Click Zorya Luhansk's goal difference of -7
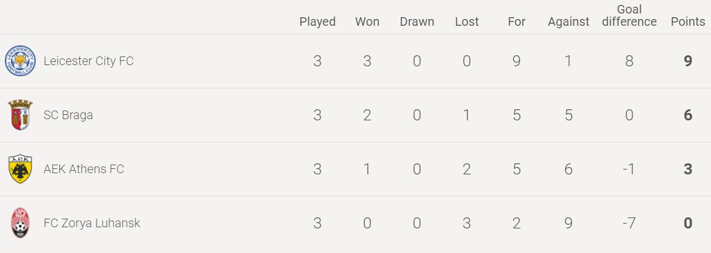This screenshot has height=253, width=711. coord(628,223)
